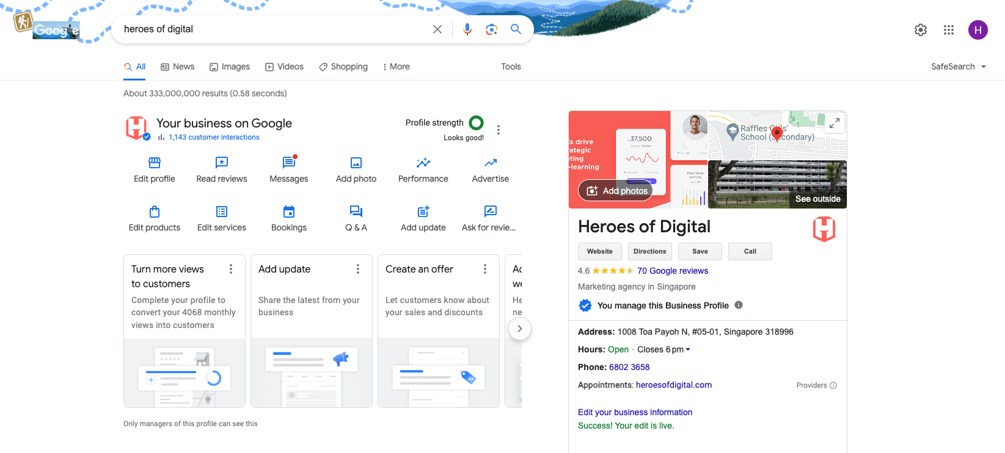Click the Heroes of Digital logo
The height and width of the screenshot is (453, 1005).
(824, 229)
